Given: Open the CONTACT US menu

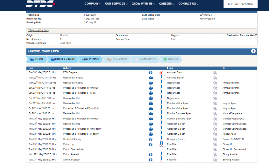Looking at the screenshot, I should tap(188, 4).
